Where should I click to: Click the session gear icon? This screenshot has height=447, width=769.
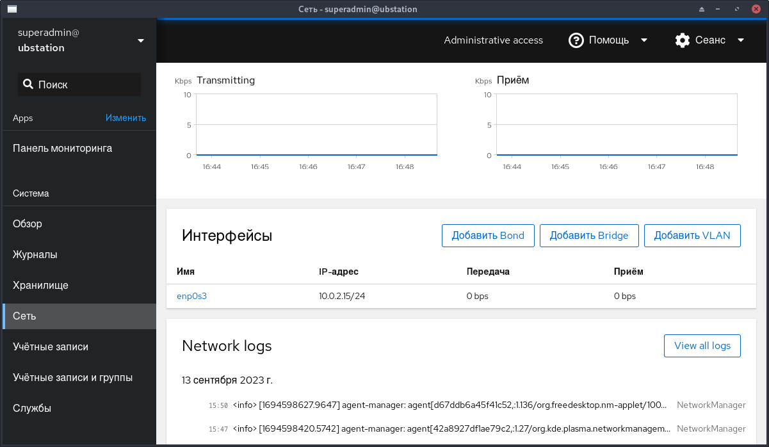[682, 40]
